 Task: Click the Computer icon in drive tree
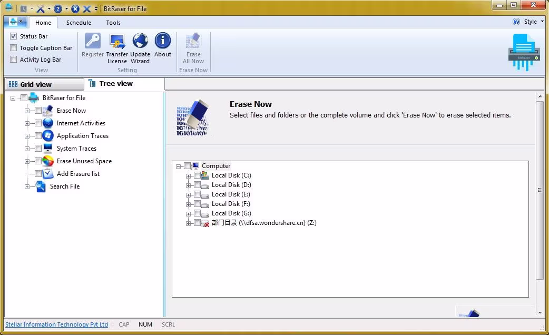pos(195,165)
